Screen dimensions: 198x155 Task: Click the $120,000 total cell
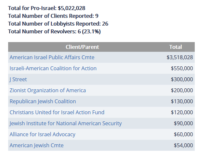pos(182,112)
